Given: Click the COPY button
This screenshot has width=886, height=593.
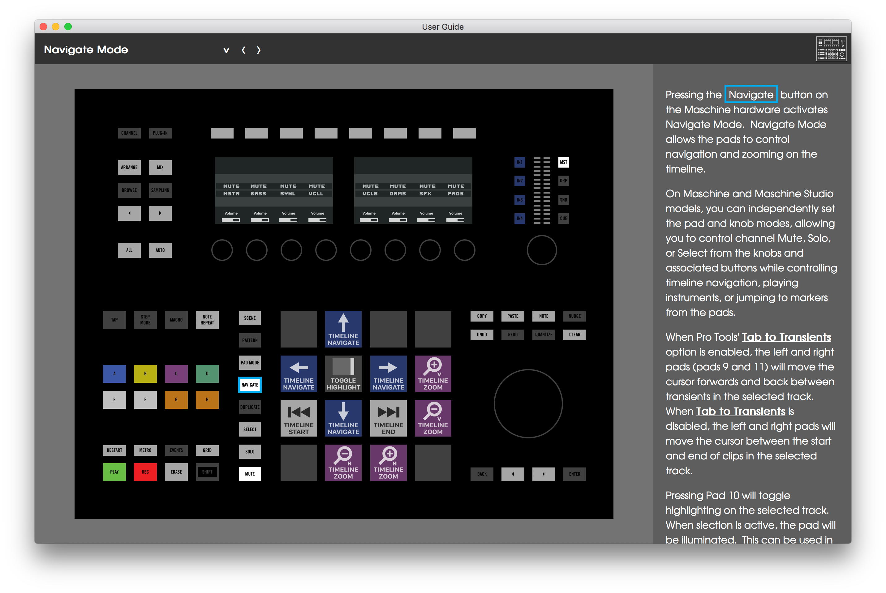Looking at the screenshot, I should 482,316.
